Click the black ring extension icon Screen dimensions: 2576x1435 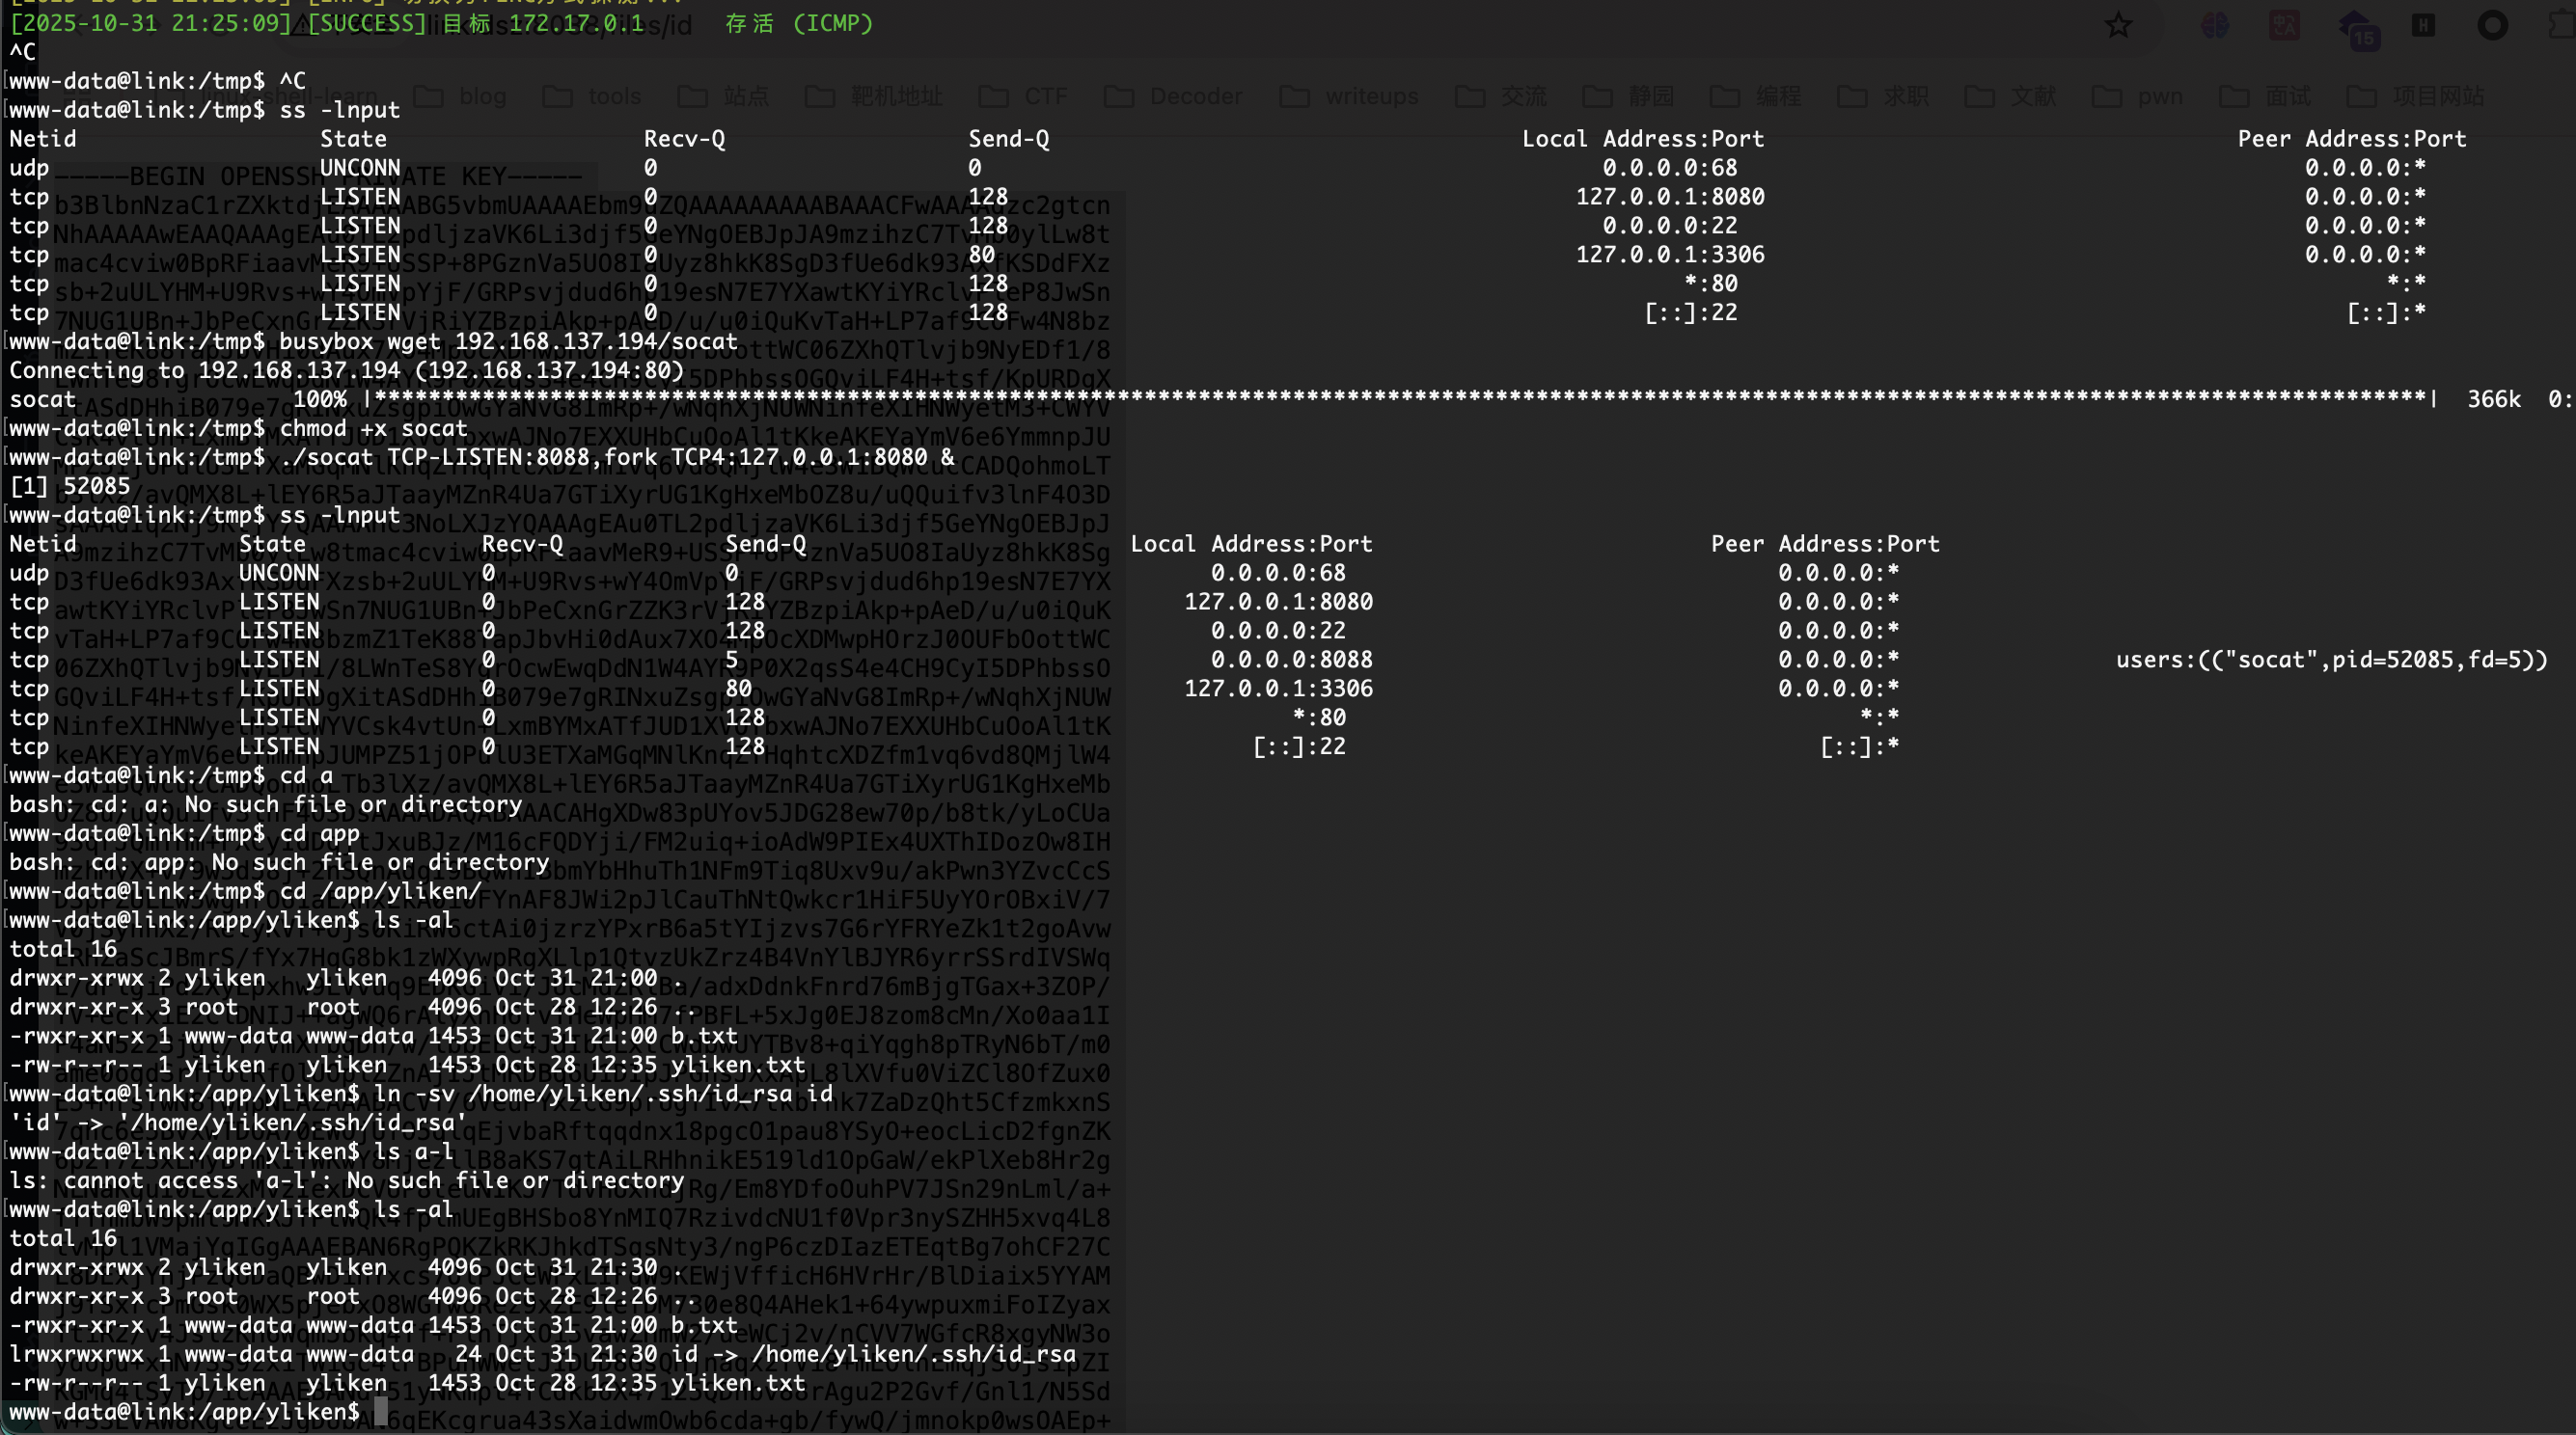(x=2492, y=25)
